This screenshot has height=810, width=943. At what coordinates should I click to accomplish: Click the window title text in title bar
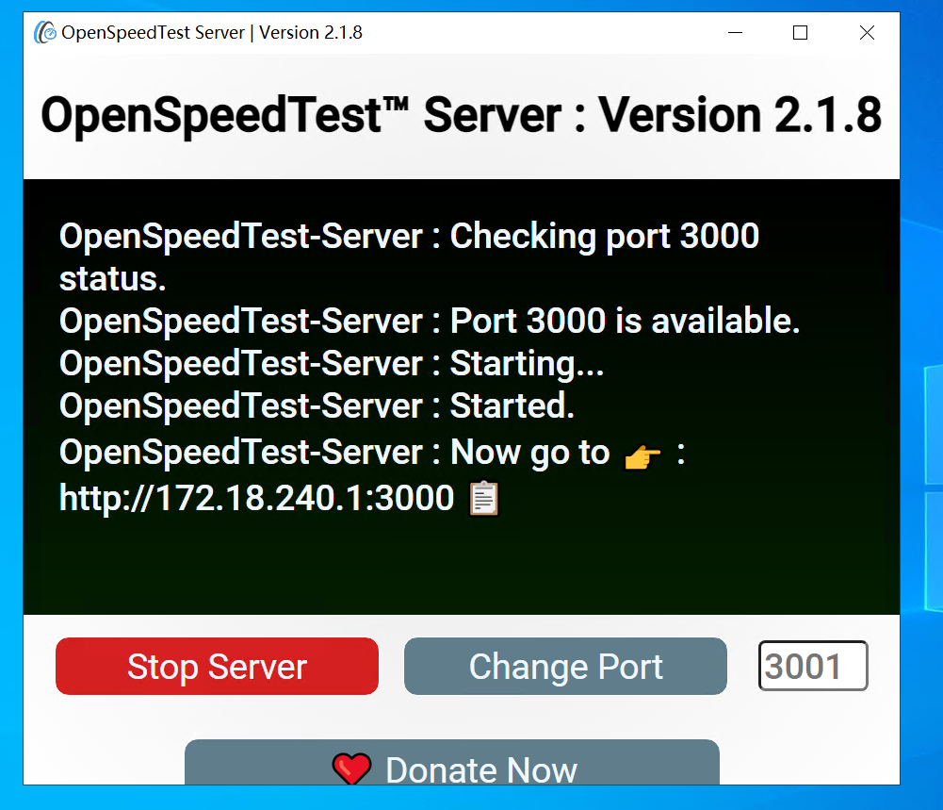coord(212,32)
